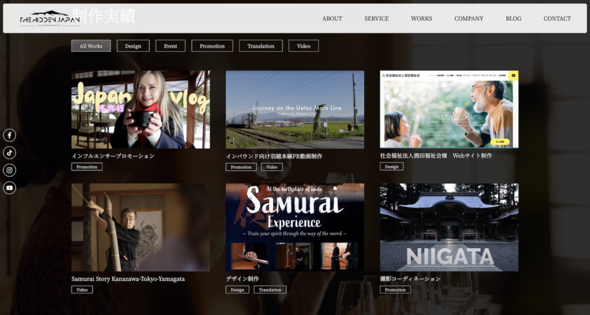The height and width of the screenshot is (315, 590).
Task: Filter works by Design
Action: pos(133,46)
